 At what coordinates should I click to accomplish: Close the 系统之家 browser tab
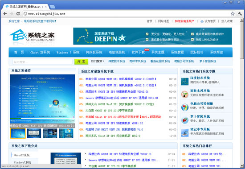(46, 7)
